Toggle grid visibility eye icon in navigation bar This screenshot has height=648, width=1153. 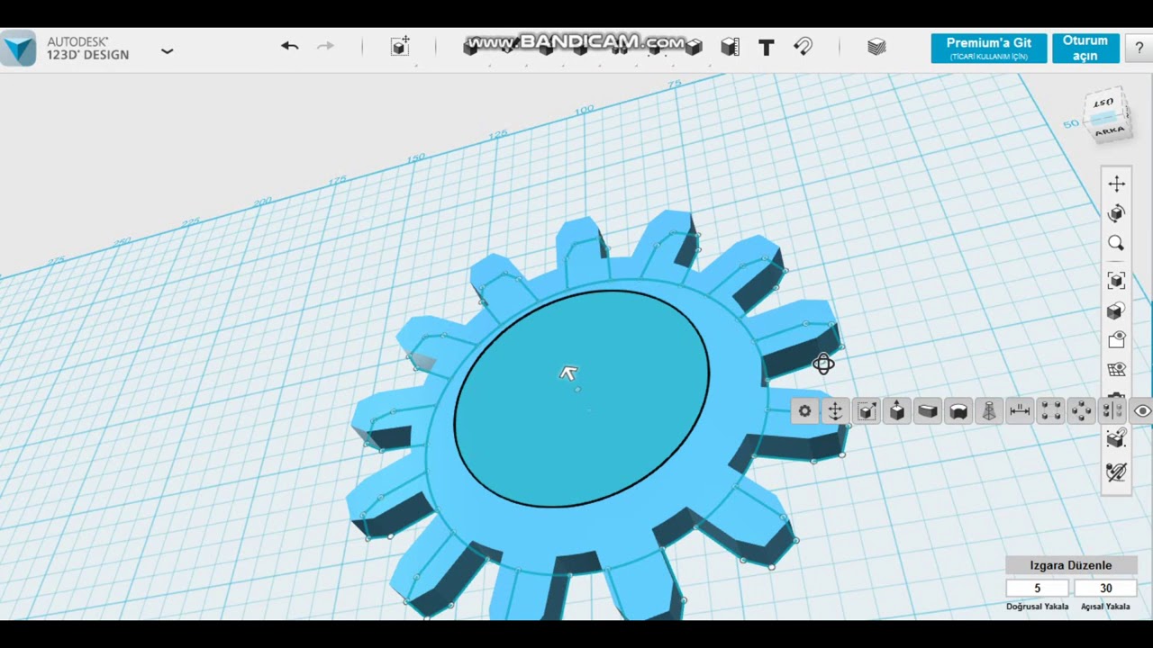tap(1116, 370)
